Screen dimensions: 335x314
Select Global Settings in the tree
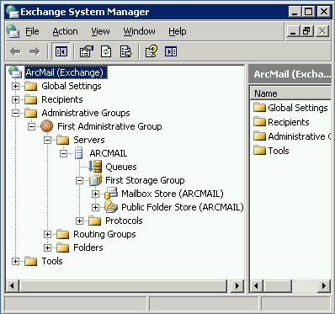tap(72, 86)
